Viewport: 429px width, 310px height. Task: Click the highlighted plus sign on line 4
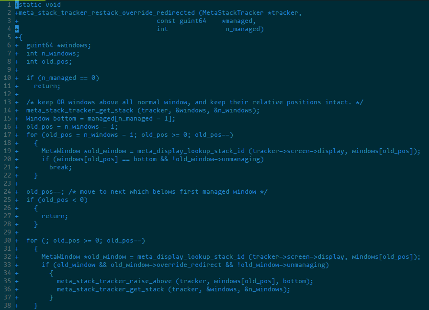pyautogui.click(x=17, y=29)
